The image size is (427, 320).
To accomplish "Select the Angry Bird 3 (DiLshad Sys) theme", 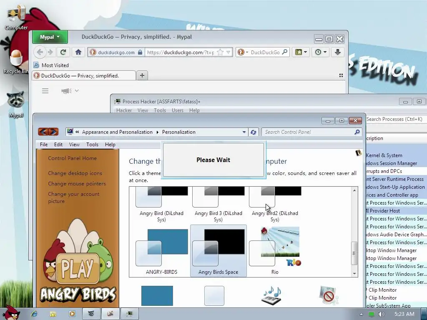I will (219, 205).
